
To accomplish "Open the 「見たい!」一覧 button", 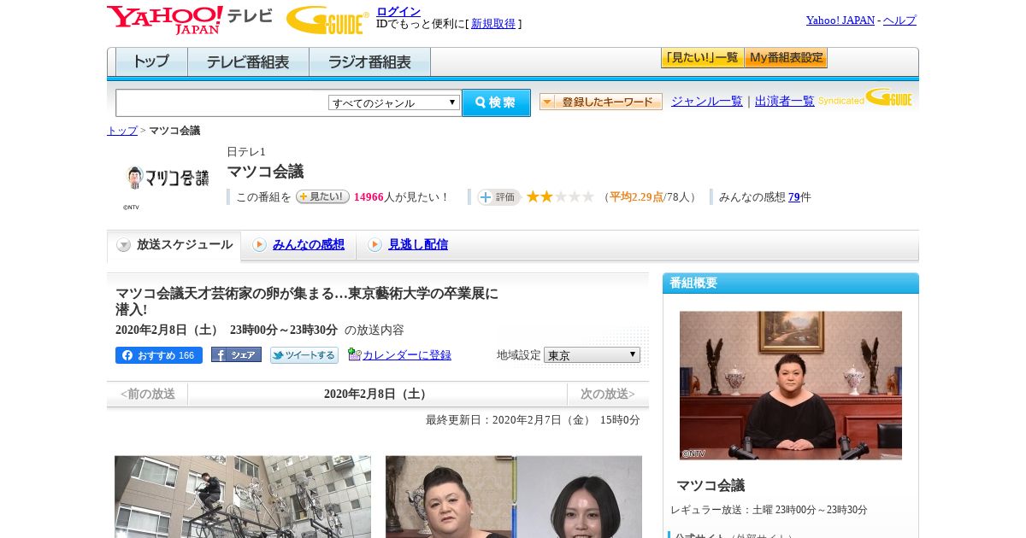I will pos(702,58).
